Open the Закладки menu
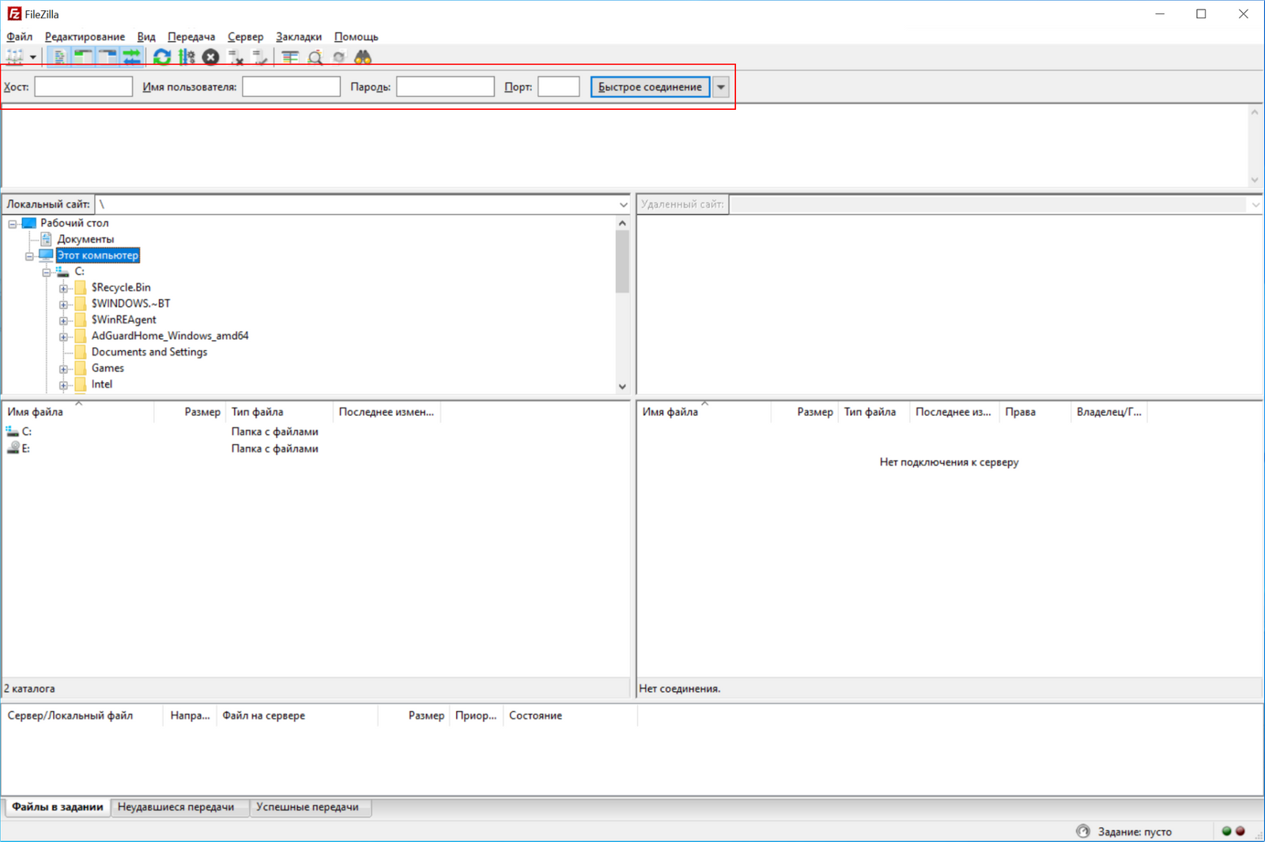The height and width of the screenshot is (842, 1265). [x=299, y=36]
